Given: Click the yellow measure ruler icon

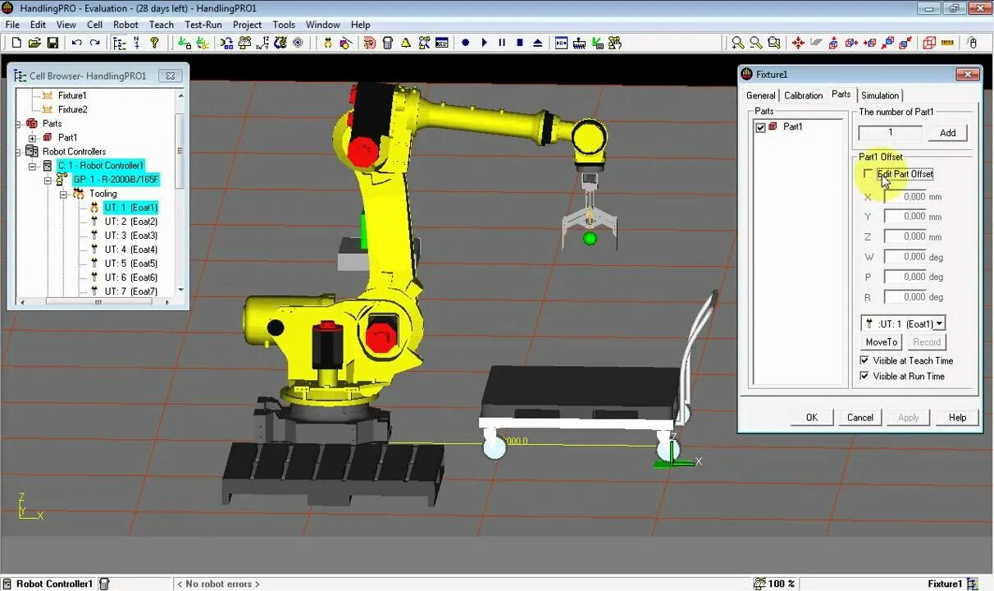Looking at the screenshot, I should pyautogui.click(x=947, y=43).
